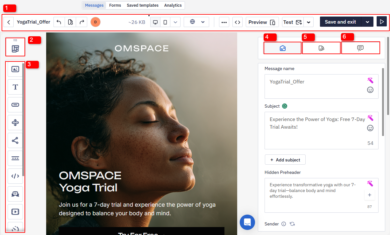Open the Saved templates tab

pyautogui.click(x=143, y=5)
